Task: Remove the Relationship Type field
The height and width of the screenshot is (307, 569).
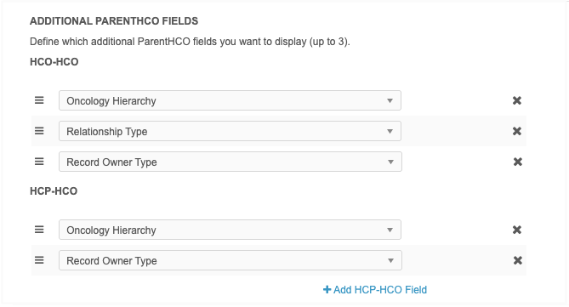Action: pos(517,131)
